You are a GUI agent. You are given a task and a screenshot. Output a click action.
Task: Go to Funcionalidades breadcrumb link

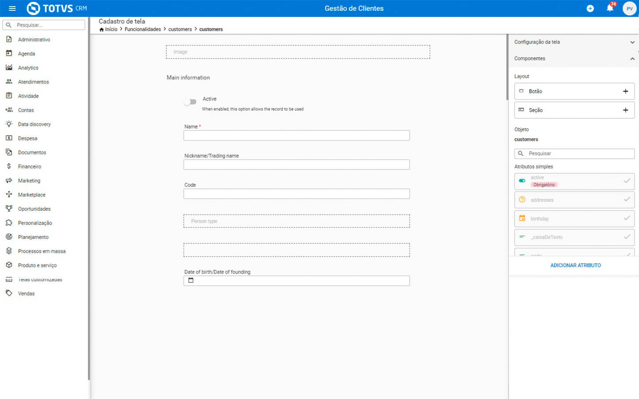[142, 29]
